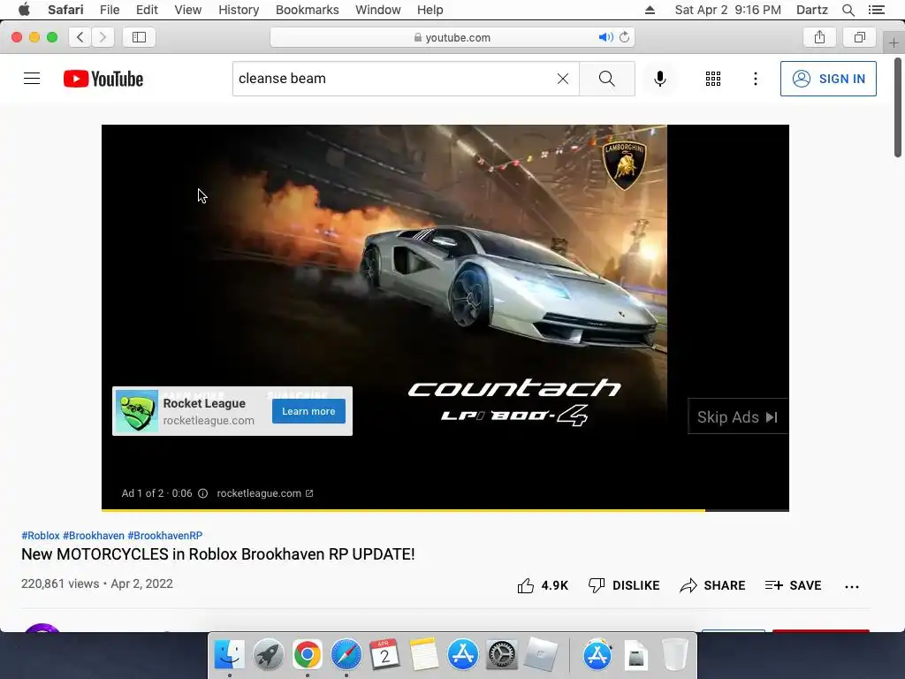Save the video with SAVE button
Viewport: 905px width, 679px height.
pyautogui.click(x=793, y=585)
